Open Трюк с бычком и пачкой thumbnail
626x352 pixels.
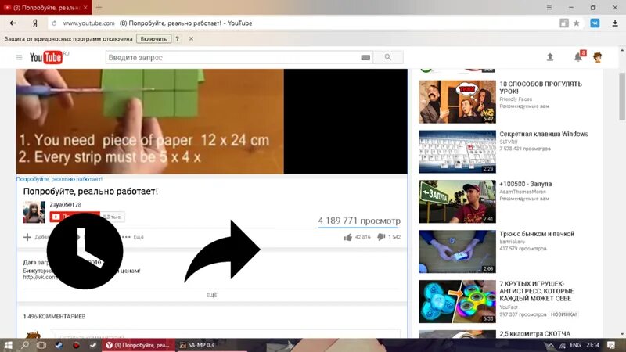pyautogui.click(x=458, y=251)
